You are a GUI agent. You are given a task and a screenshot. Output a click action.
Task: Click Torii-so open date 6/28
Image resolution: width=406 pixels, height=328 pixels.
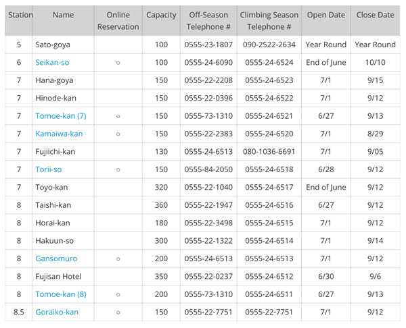(x=325, y=169)
